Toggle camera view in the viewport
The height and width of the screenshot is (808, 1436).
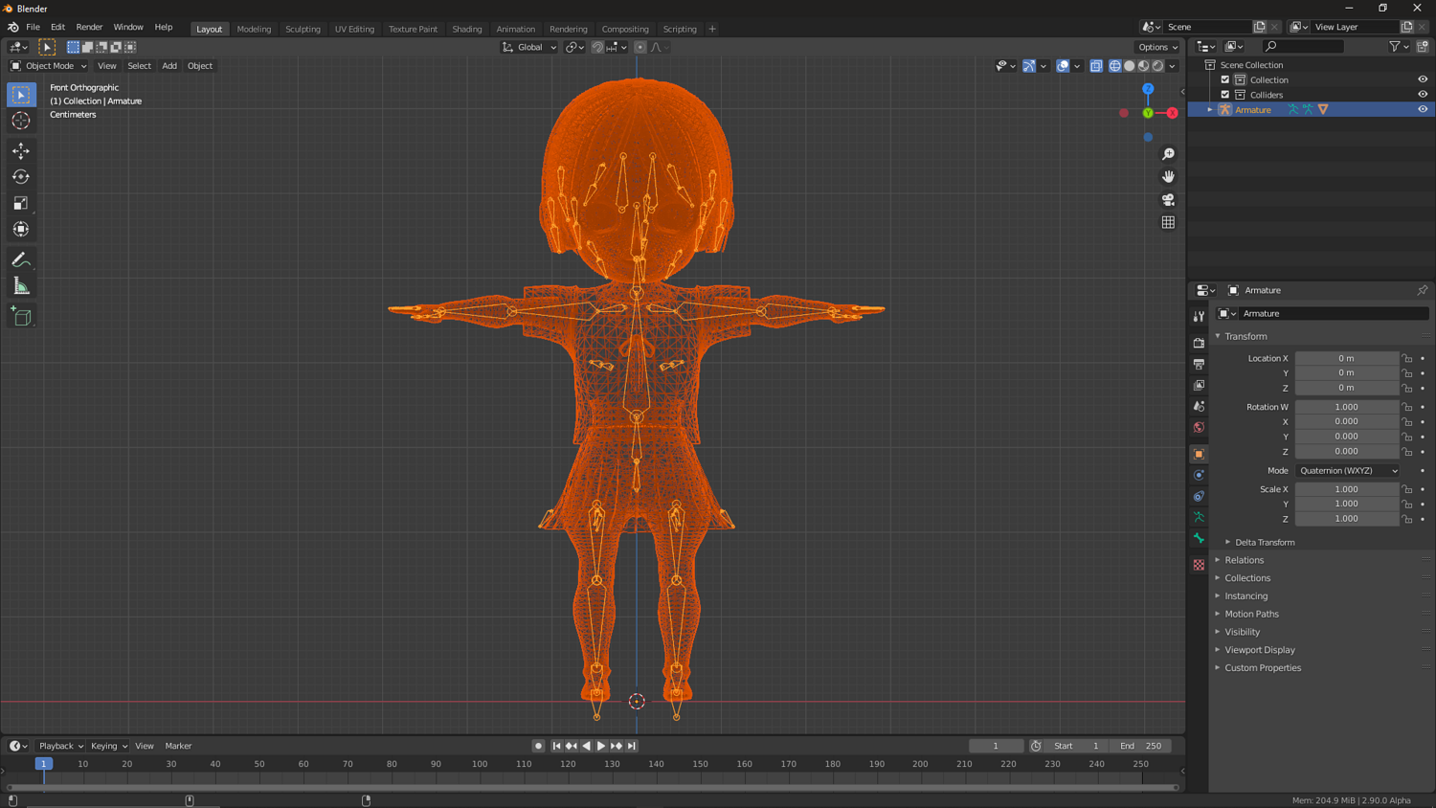point(1168,200)
